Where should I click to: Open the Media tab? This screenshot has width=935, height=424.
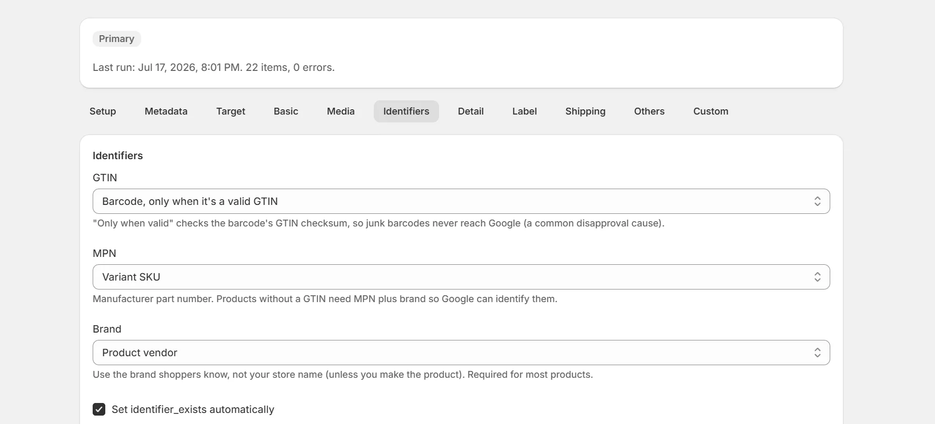pos(341,111)
